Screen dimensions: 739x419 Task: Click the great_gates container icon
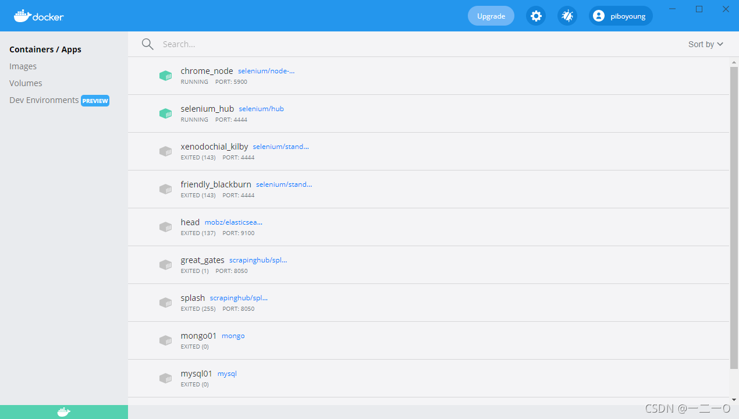[x=166, y=265]
